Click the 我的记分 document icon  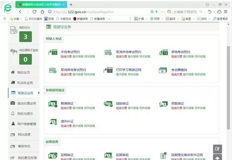click(x=14, y=30)
